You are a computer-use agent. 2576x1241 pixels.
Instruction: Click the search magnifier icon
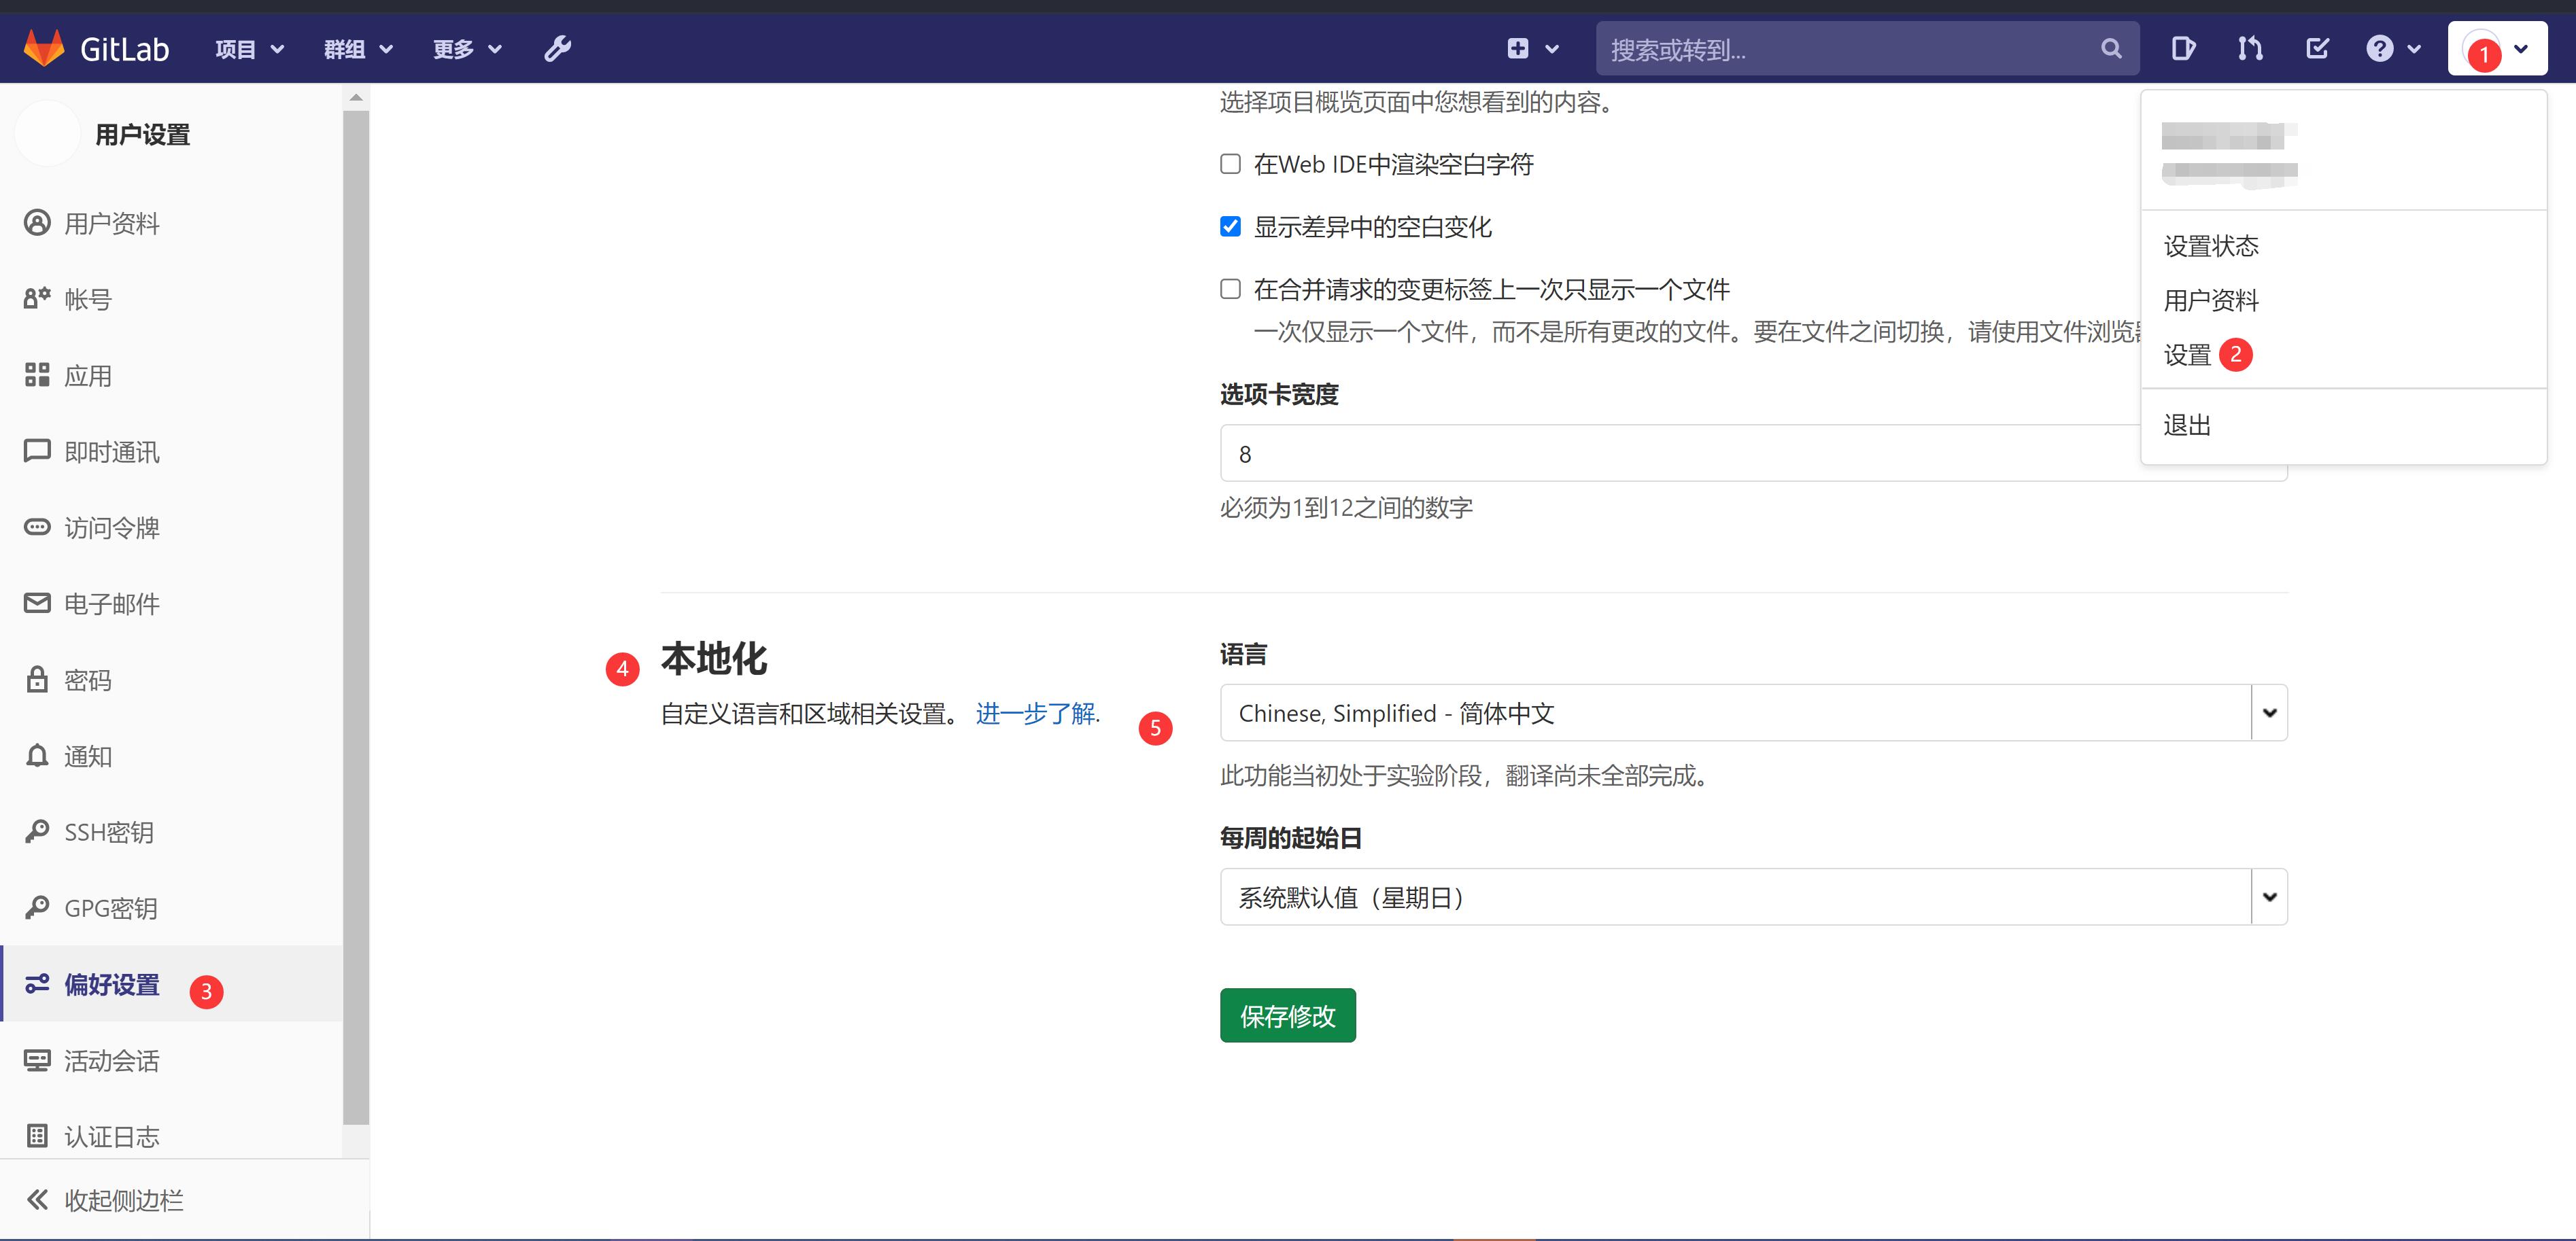[x=2111, y=48]
